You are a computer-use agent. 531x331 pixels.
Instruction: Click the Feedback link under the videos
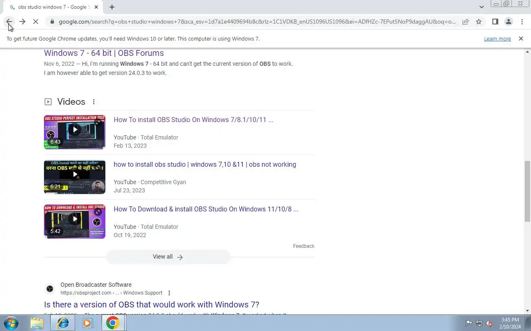point(304,246)
